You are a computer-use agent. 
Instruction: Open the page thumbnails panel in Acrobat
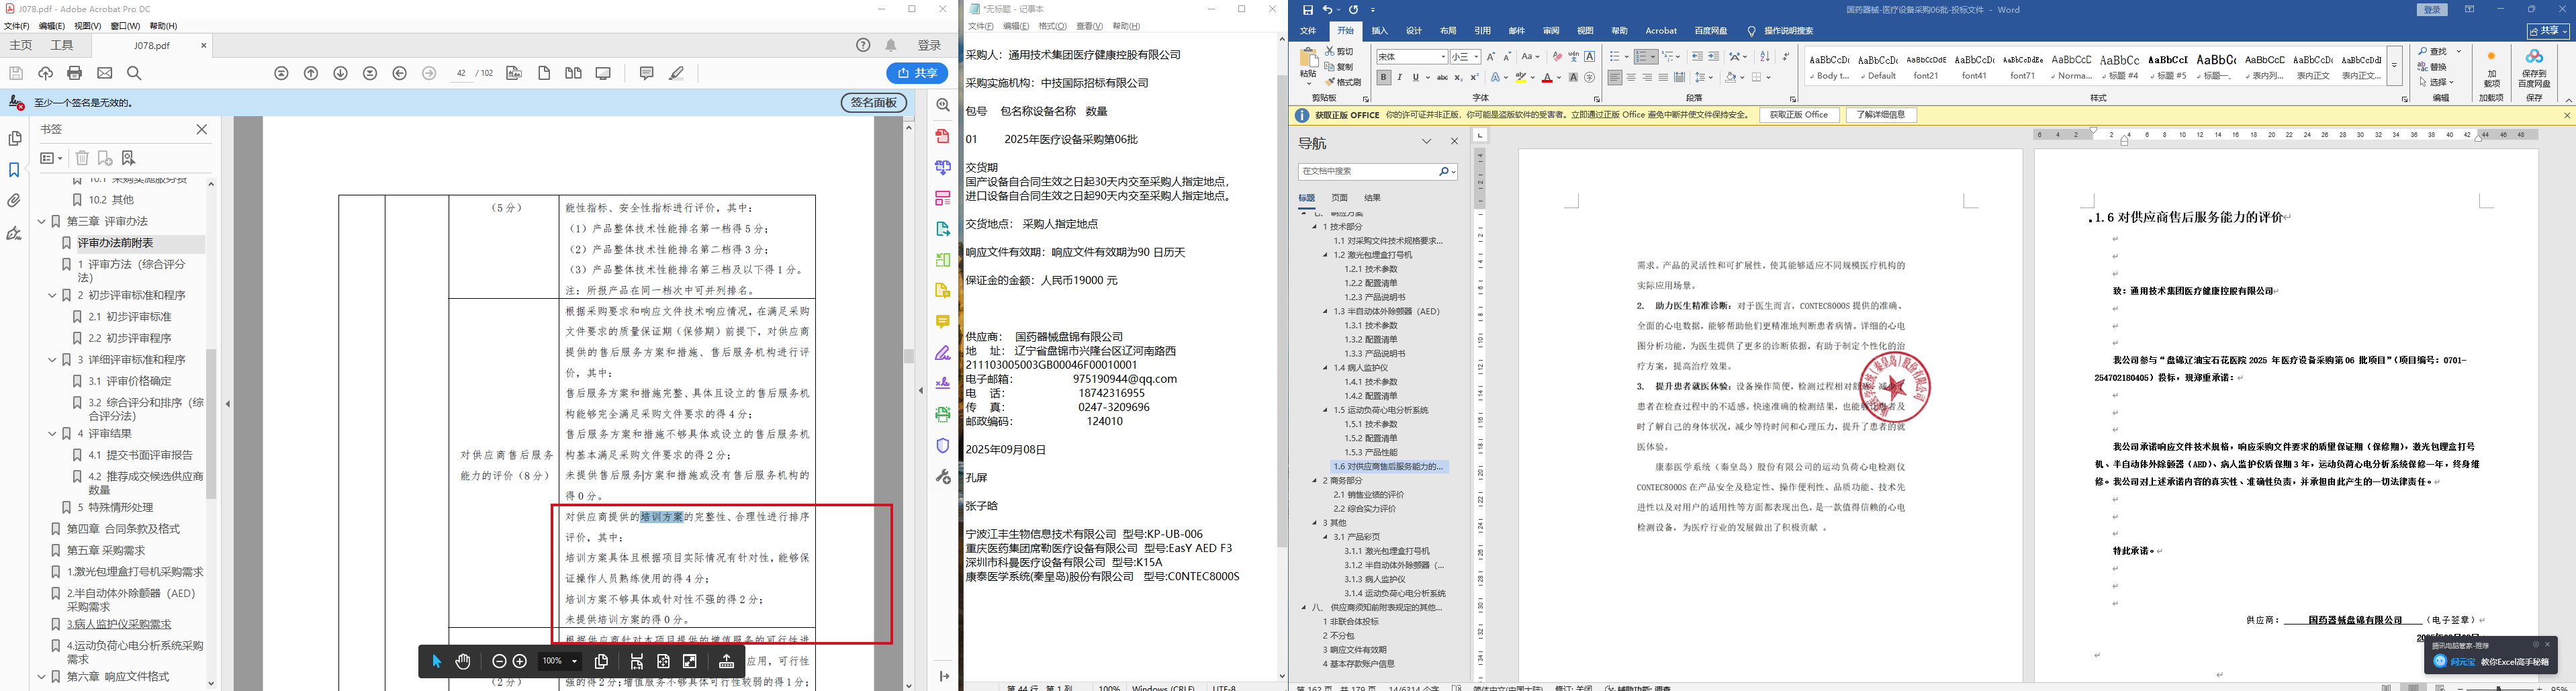pyautogui.click(x=14, y=138)
